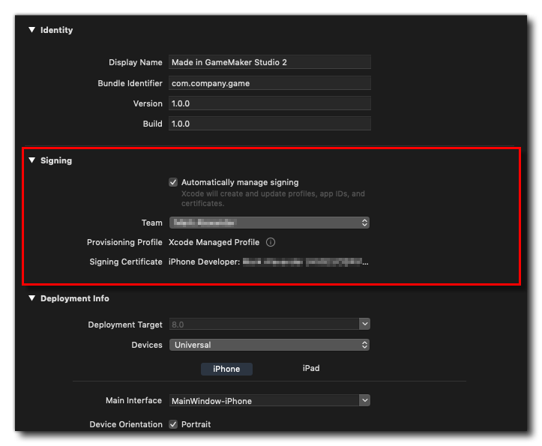Click the Display Name text field
This screenshot has width=542, height=446.
click(269, 62)
